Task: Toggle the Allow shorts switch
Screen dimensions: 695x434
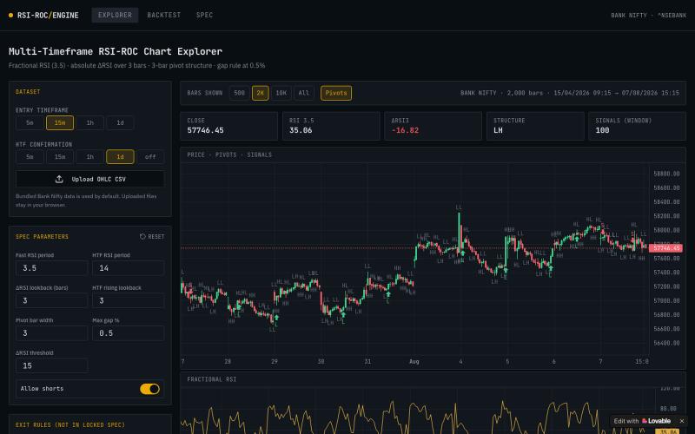Action: [149, 389]
